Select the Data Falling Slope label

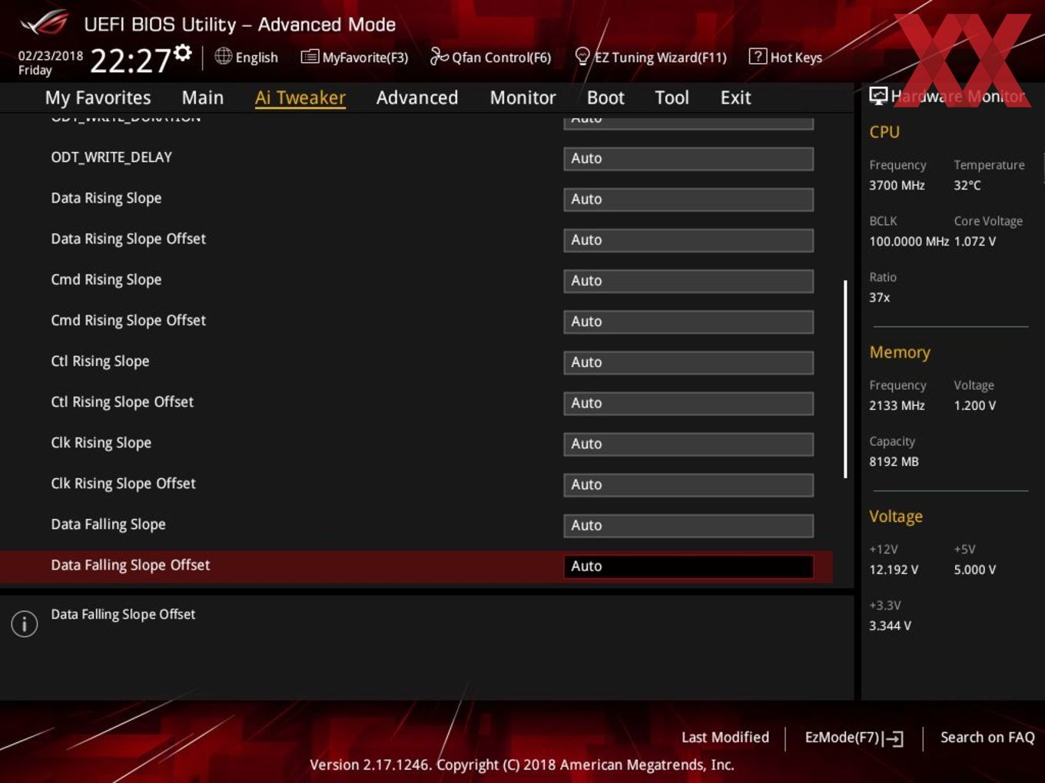pos(108,524)
